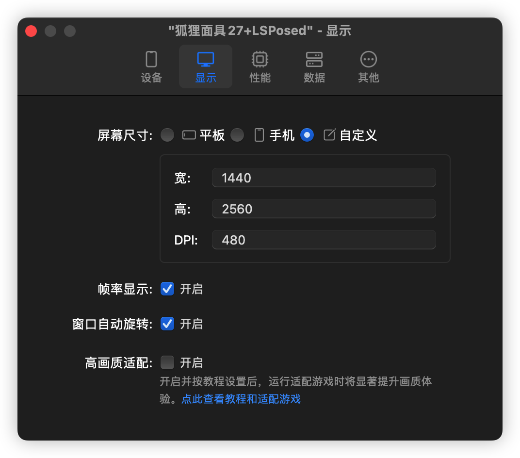Click the 自定义 label text
The height and width of the screenshot is (458, 520).
[x=358, y=135]
